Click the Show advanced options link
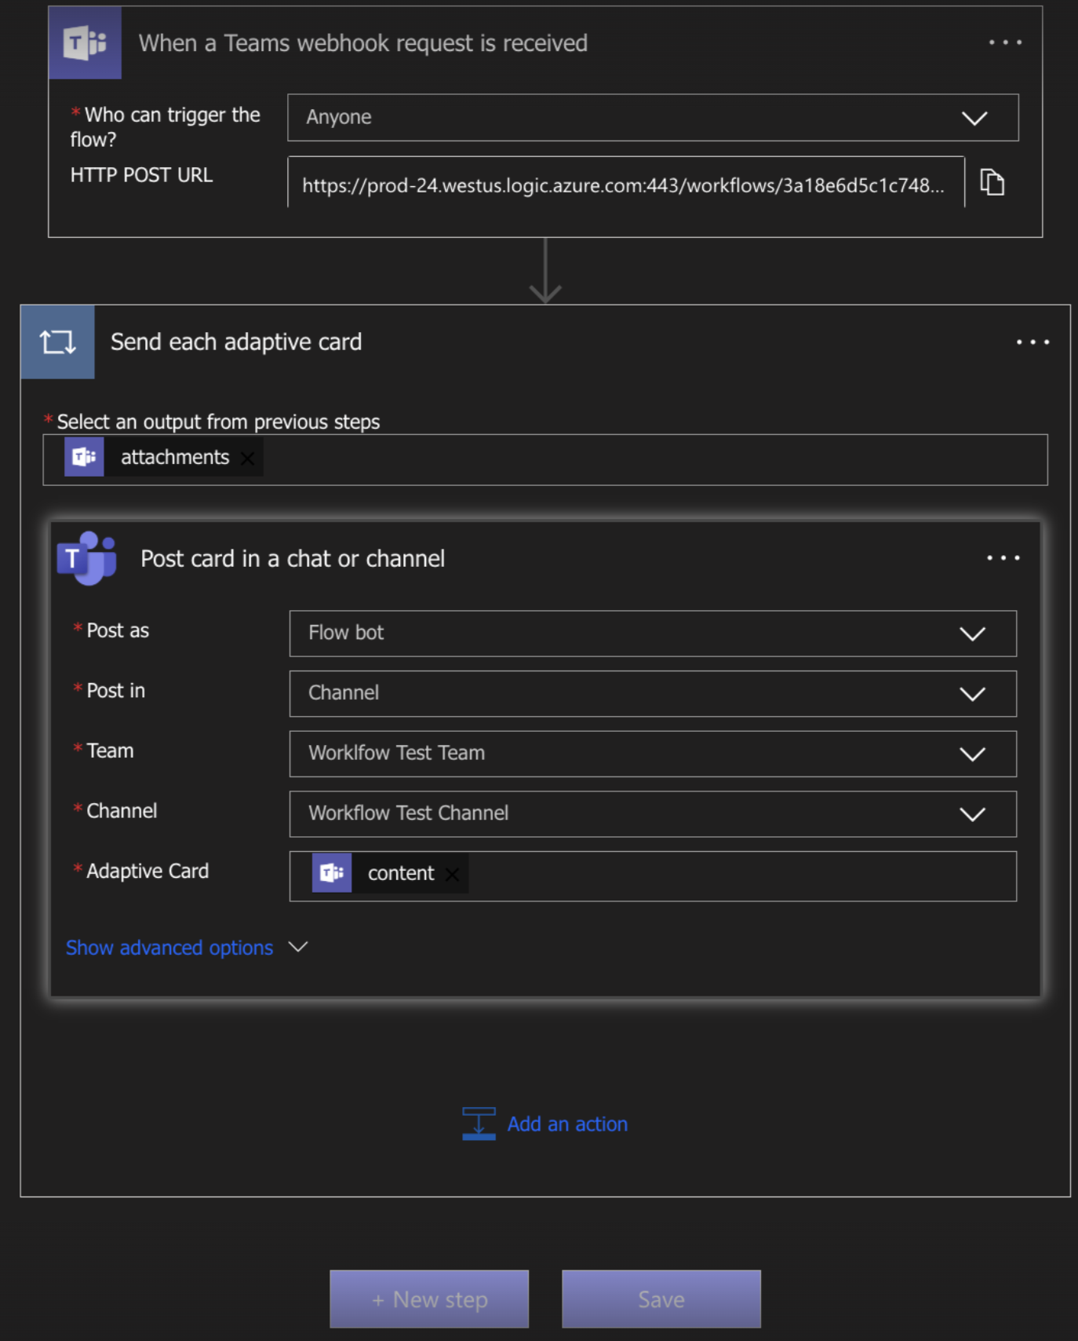Screen dimensions: 1078x1341 pos(169,948)
